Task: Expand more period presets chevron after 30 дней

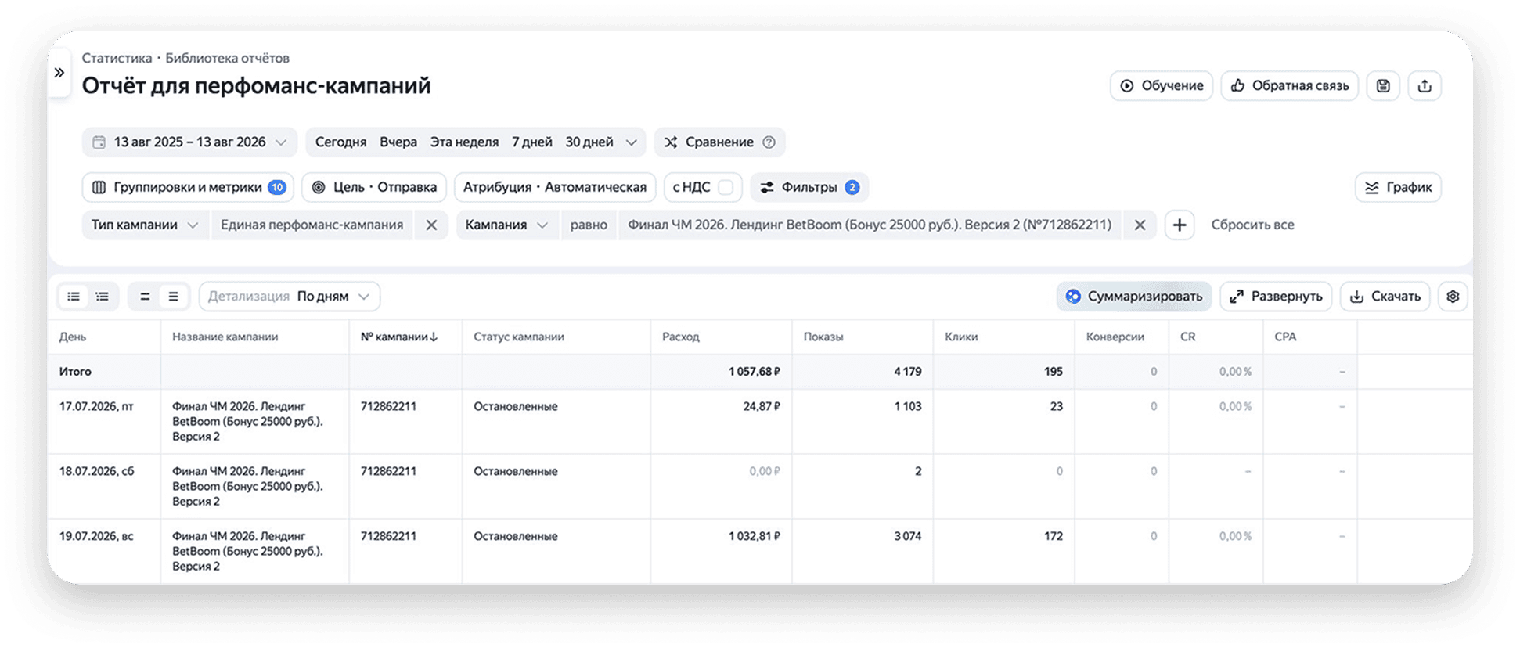Action: pos(631,142)
